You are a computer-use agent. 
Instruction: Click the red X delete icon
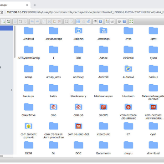[x=59, y=21]
